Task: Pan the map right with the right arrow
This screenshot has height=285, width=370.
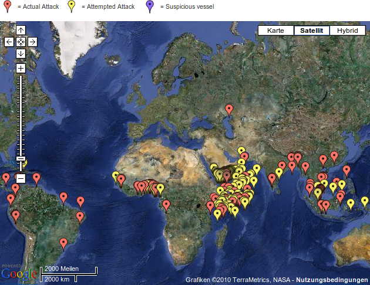Action: pyautogui.click(x=32, y=42)
